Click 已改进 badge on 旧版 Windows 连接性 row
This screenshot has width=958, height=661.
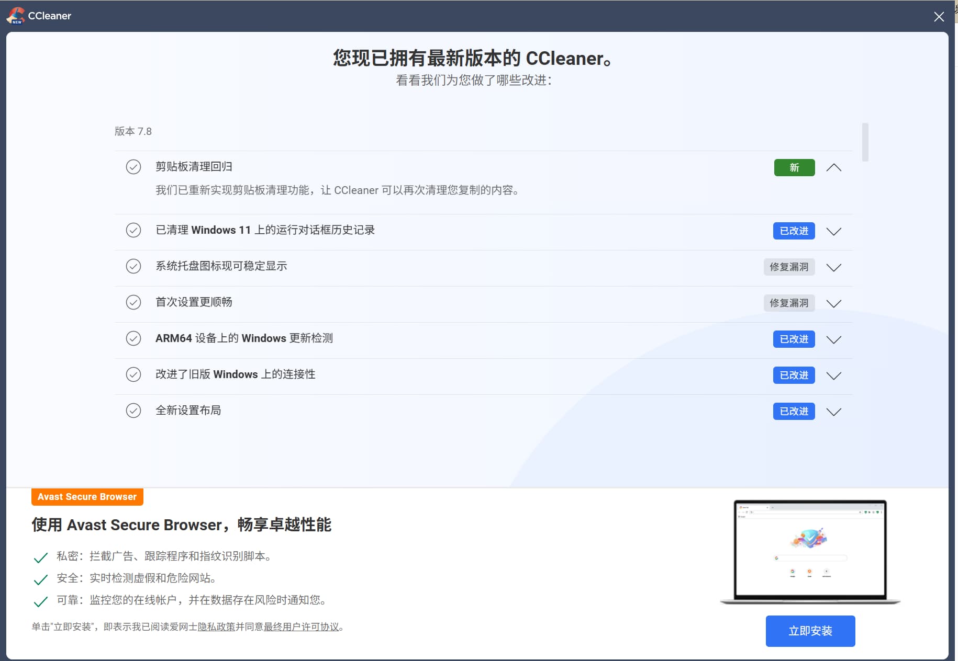[x=794, y=375]
